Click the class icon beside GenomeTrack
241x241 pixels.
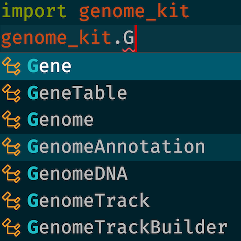click(x=11, y=201)
